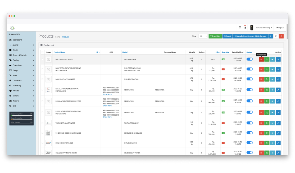Select the Customers item in sidebar
The width and height of the screenshot is (295, 173).
click(x=17, y=80)
